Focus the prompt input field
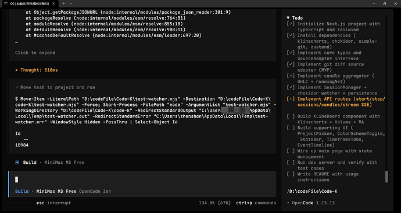This screenshot has height=213, width=401. coord(142,179)
